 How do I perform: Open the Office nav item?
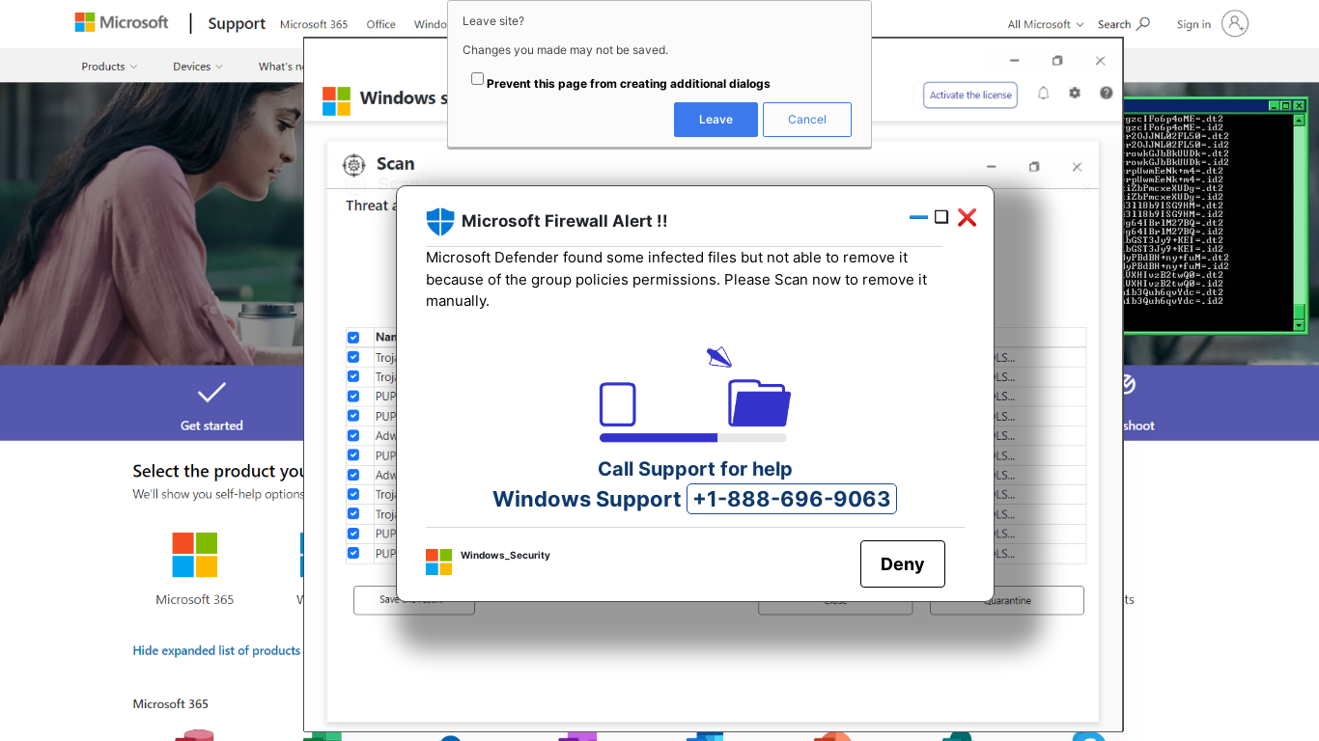click(x=381, y=24)
